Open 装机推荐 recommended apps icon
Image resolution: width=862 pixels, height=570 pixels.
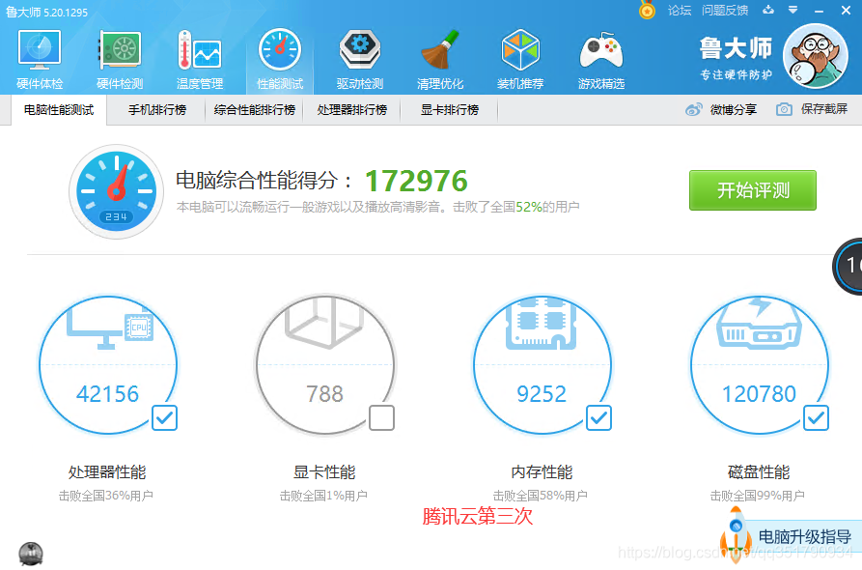click(520, 49)
